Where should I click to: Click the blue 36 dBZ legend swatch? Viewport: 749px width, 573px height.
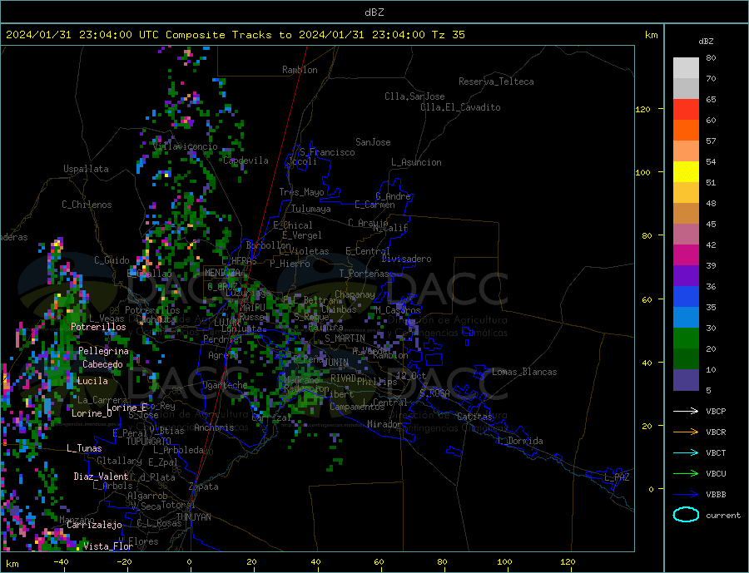686,297
